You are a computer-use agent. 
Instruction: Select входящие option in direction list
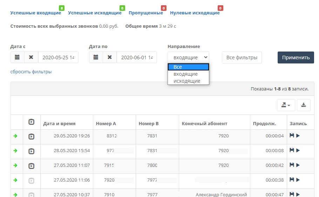point(188,74)
